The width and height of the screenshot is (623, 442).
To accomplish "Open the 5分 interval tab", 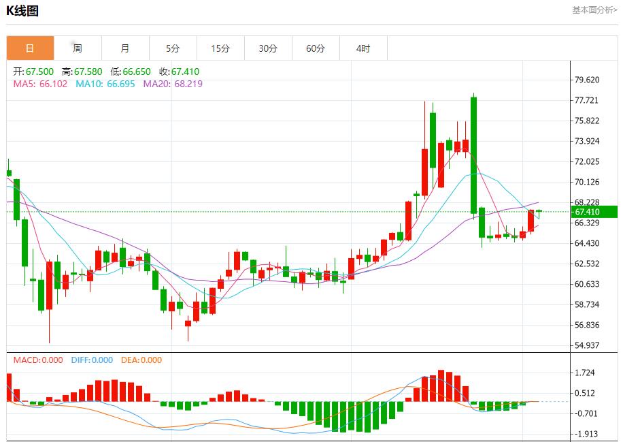I will tap(173, 48).
